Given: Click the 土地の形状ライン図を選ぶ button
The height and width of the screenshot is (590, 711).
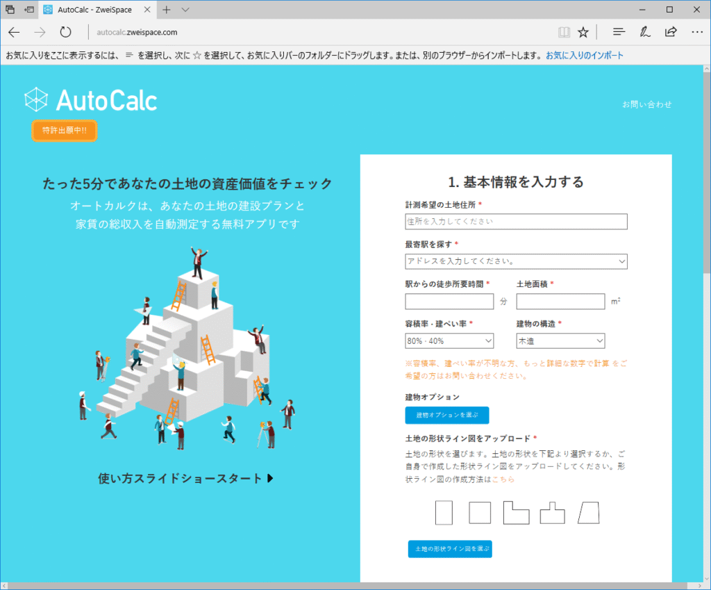Looking at the screenshot, I should click(450, 549).
